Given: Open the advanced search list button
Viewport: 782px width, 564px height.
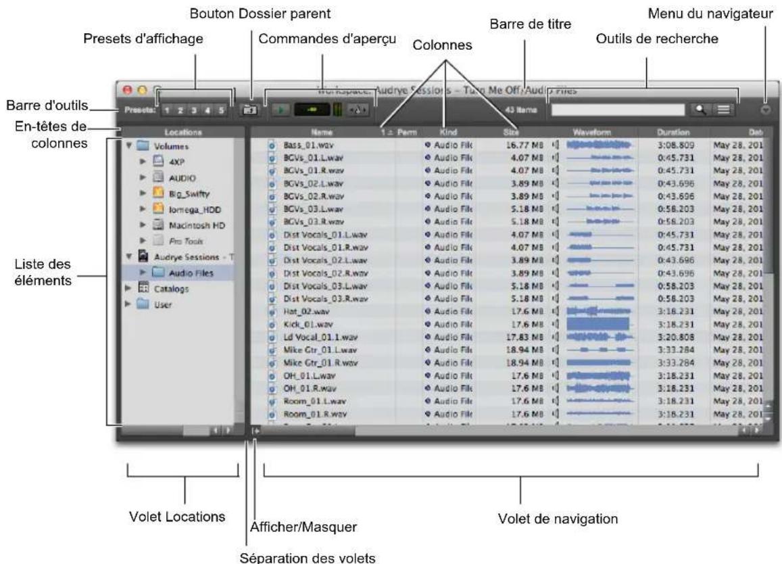Looking at the screenshot, I should pos(723,110).
